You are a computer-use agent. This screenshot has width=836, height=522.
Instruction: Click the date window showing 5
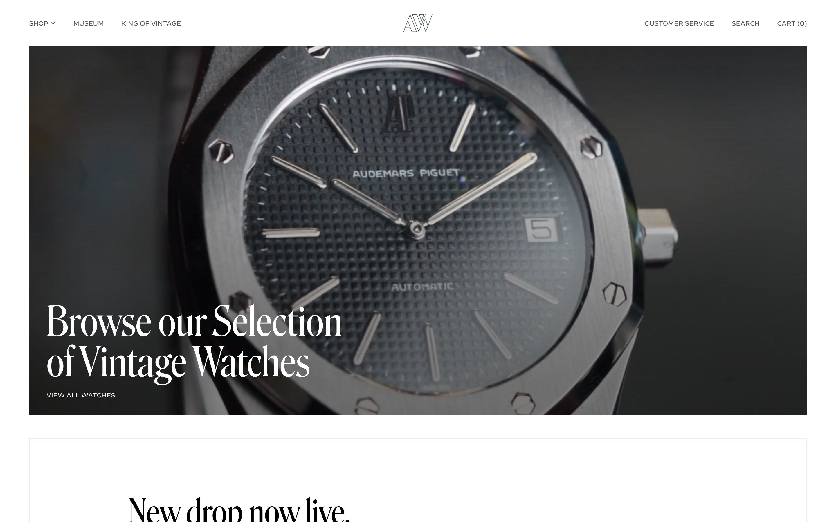coord(541,229)
